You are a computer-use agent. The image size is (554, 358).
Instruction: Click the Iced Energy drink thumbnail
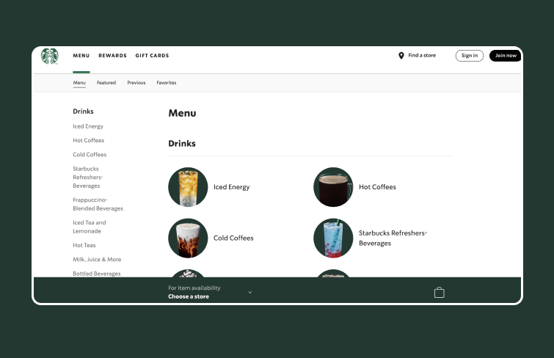(x=188, y=187)
